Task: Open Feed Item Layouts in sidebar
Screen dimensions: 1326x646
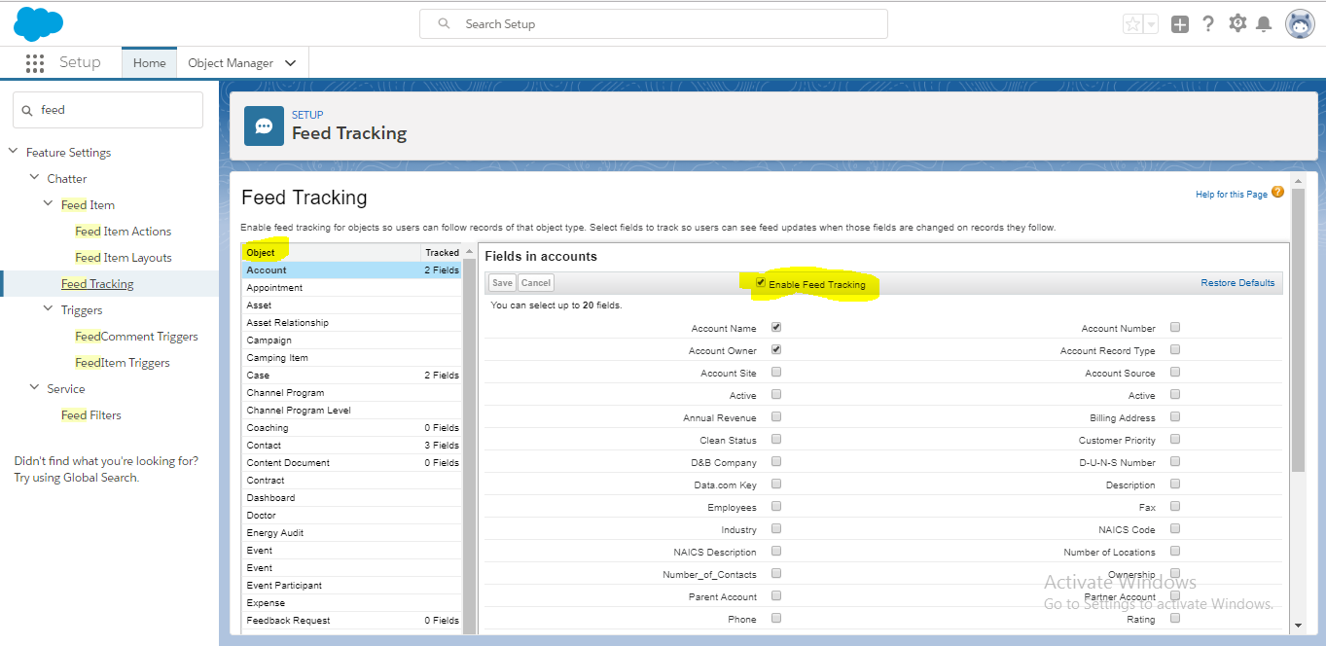Action: tap(123, 258)
